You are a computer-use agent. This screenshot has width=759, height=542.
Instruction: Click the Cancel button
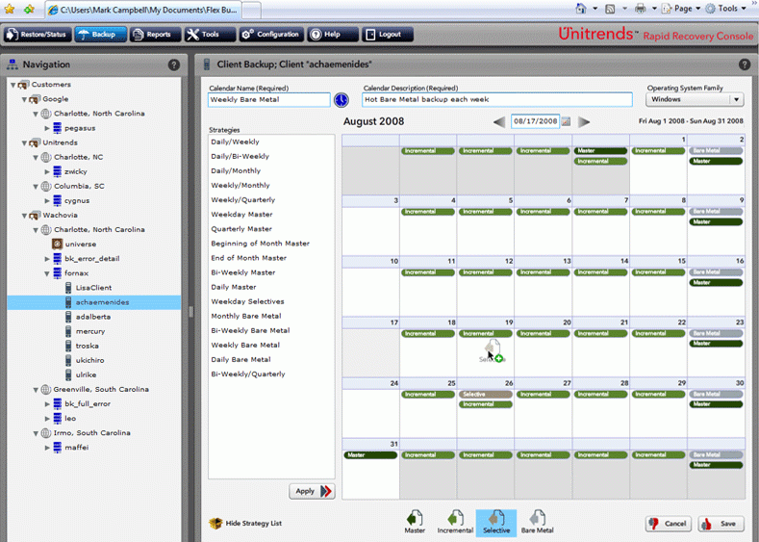pyautogui.click(x=670, y=524)
